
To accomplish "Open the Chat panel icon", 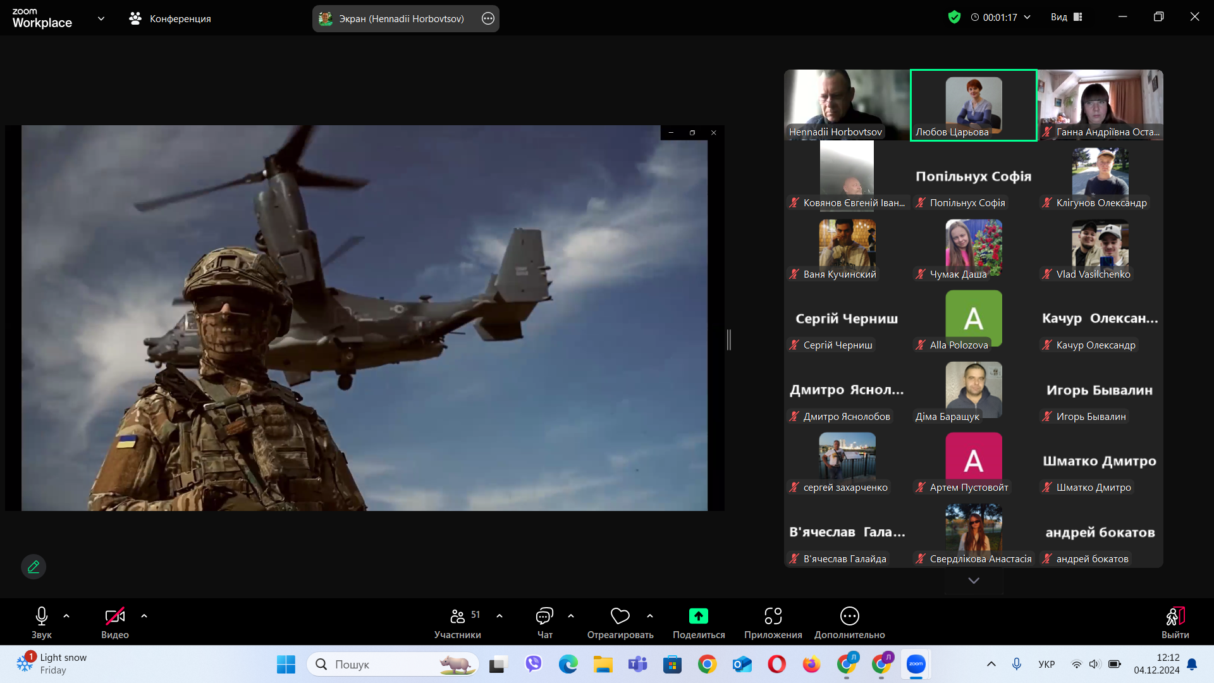I will (544, 616).
